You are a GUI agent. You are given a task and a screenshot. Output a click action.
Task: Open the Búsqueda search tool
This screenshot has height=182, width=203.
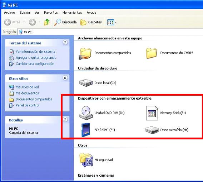click(x=65, y=22)
